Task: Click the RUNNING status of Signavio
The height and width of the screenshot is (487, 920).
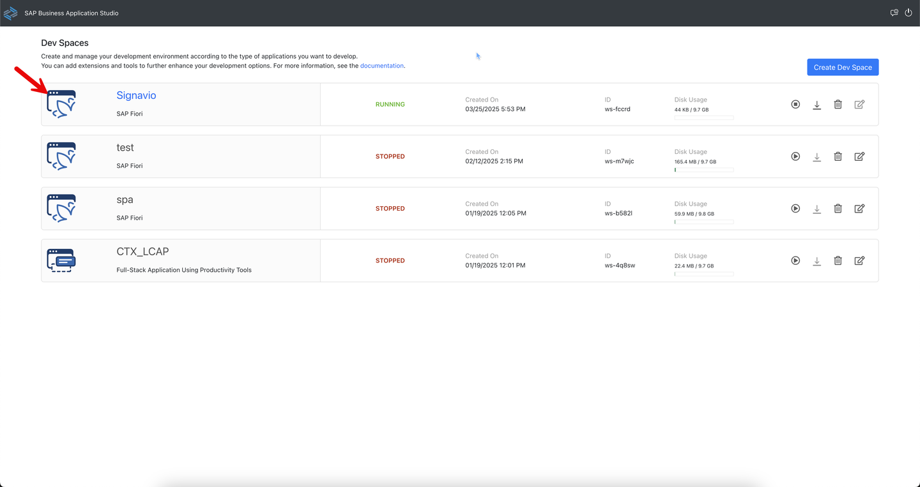Action: click(390, 105)
